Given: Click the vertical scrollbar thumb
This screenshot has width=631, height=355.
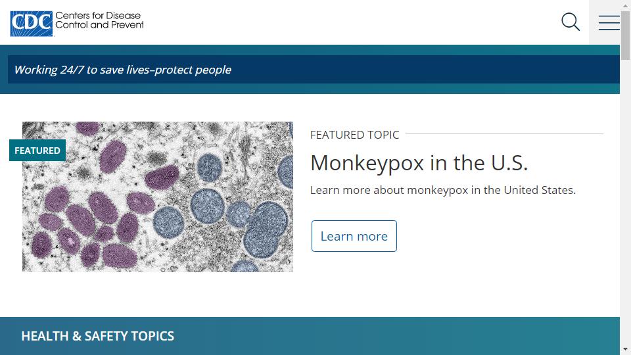Looking at the screenshot, I should coord(625,35).
